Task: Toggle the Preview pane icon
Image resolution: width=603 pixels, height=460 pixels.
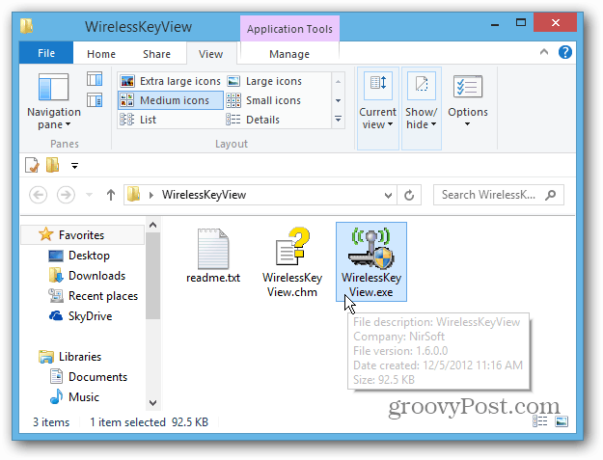Action: 95,79
